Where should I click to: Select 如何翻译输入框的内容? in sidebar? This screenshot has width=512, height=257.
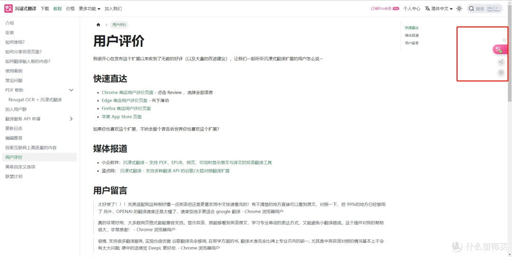(28, 62)
